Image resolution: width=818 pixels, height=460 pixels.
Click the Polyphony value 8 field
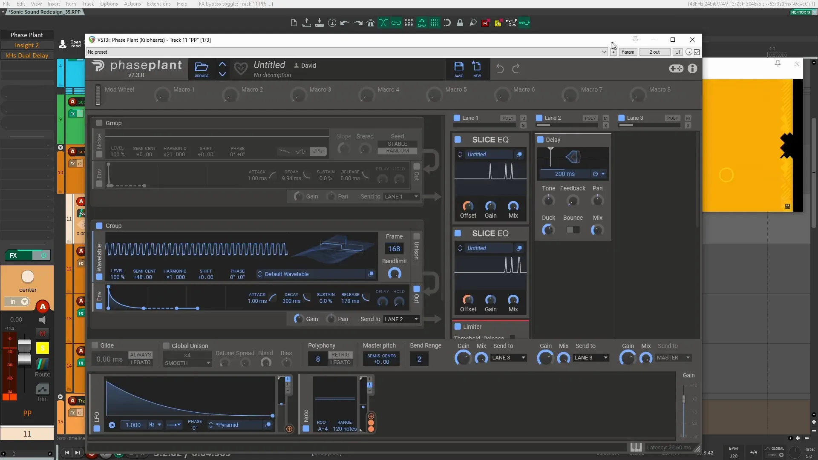318,359
